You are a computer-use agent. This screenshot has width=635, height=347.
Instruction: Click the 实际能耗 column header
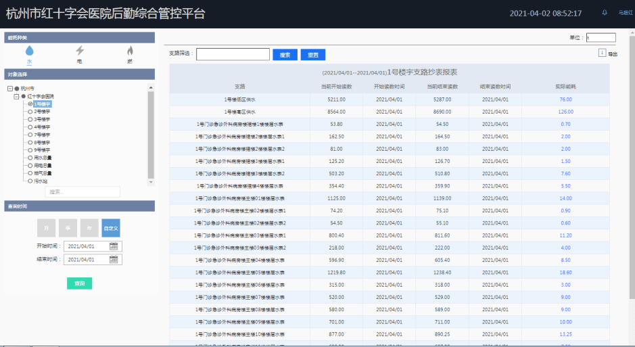point(565,87)
